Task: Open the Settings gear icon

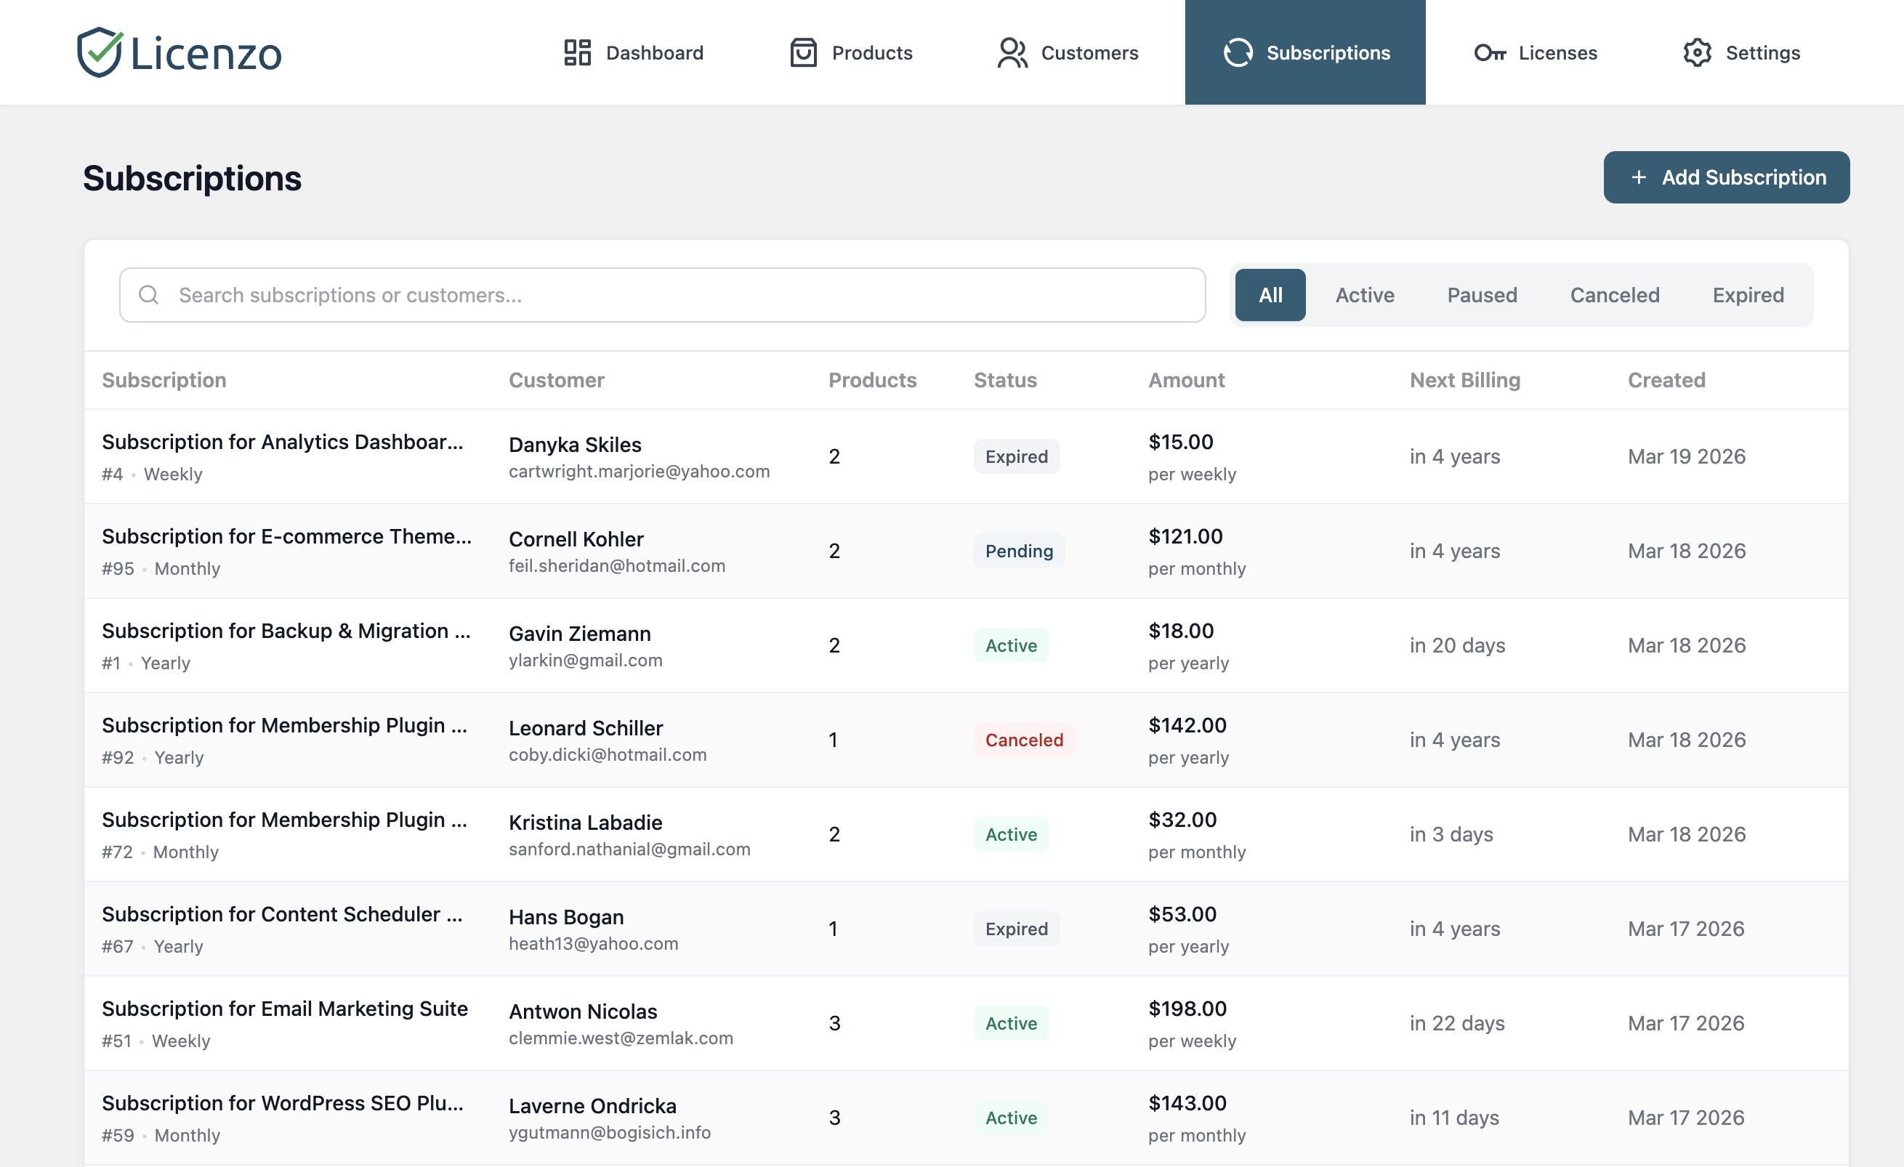Action: pyautogui.click(x=1698, y=52)
